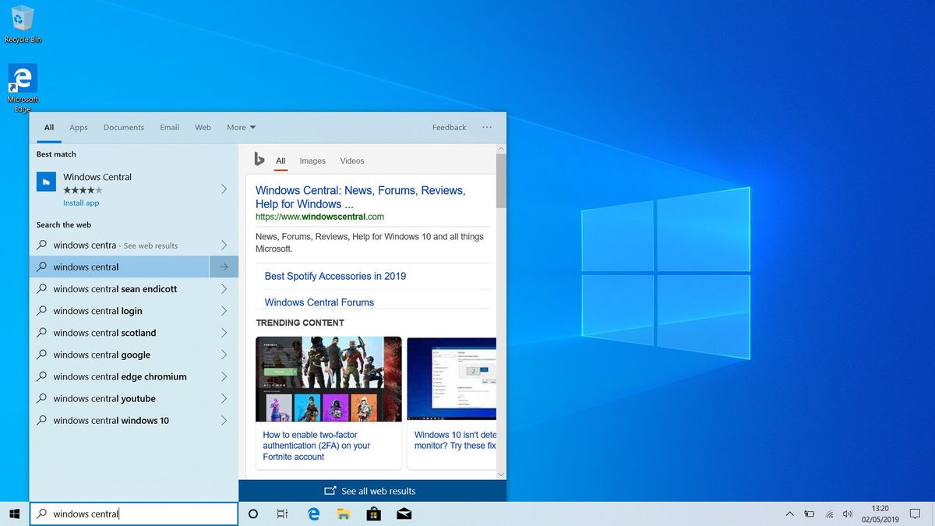This screenshot has height=526, width=935.
Task: Launch Microsoft Edge from the taskbar
Action: click(313, 514)
